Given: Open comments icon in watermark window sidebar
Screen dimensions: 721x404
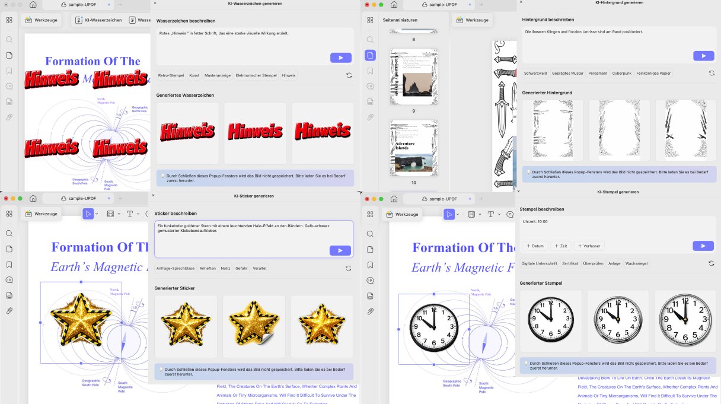Looking at the screenshot, I should (9, 86).
